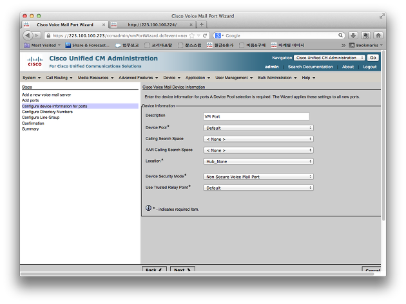The image size is (406, 304).
Task: Open the Bookmarks menu in bookmarks bar
Action: 365,45
